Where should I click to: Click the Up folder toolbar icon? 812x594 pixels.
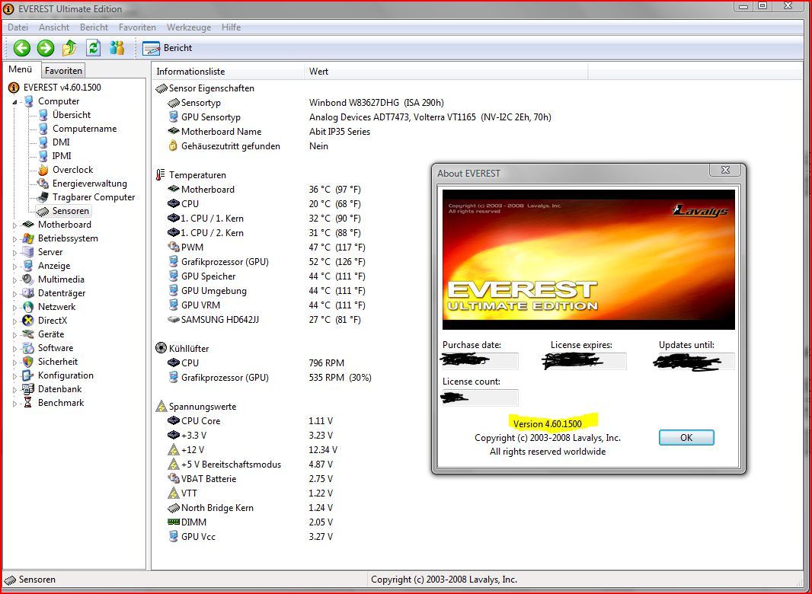coord(69,48)
